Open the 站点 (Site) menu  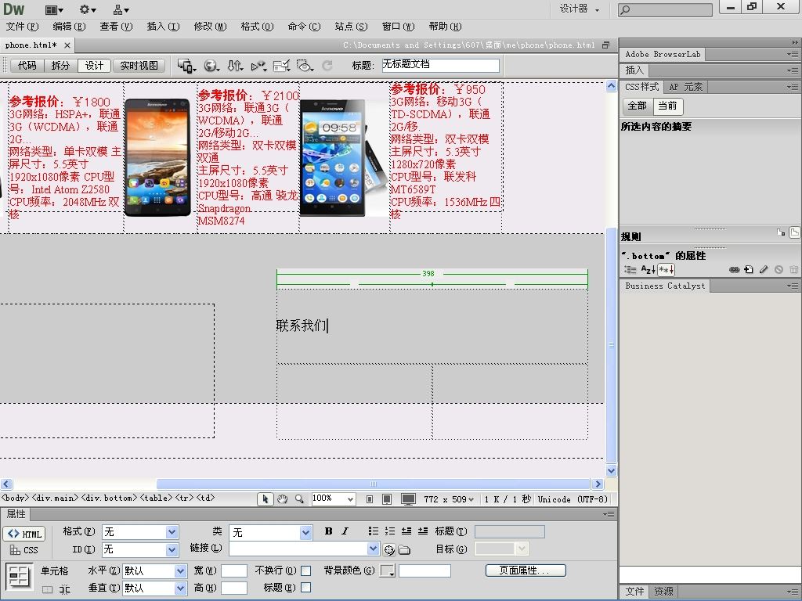pyautogui.click(x=351, y=27)
